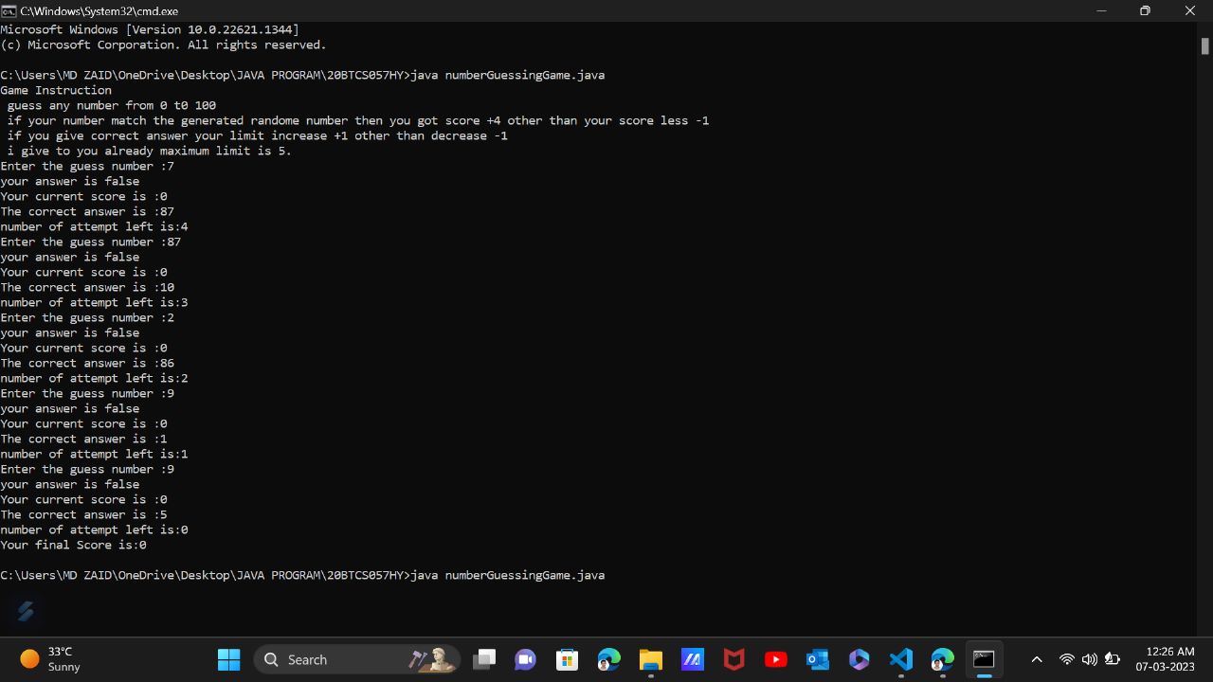This screenshot has height=682, width=1213.
Task: Open the Microsoft 365 hexagon icon on the taskbar
Action: point(859,659)
